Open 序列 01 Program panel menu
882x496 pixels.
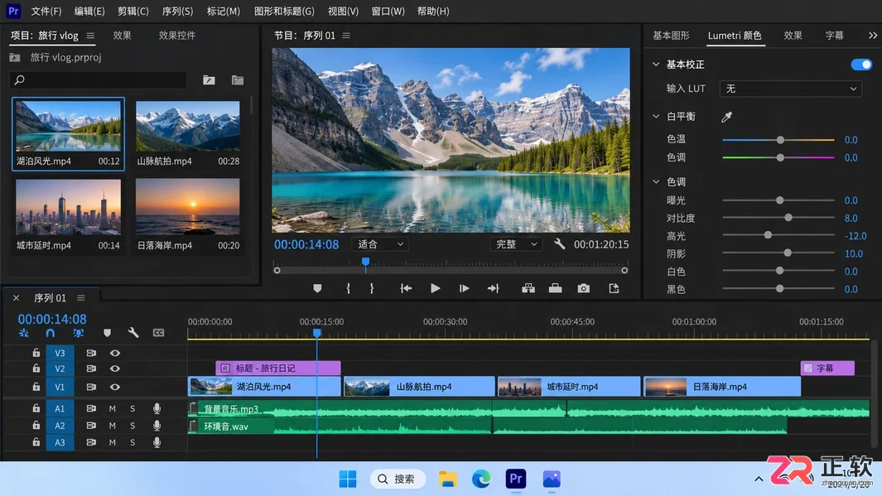[346, 36]
